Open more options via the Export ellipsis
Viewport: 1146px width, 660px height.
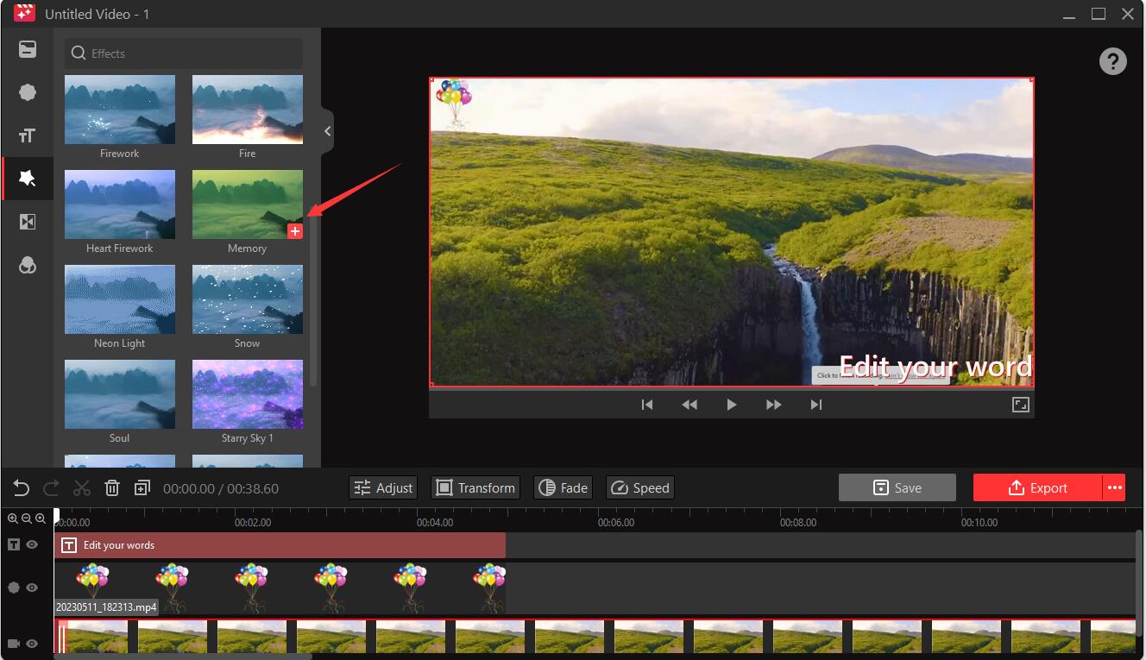(1116, 487)
